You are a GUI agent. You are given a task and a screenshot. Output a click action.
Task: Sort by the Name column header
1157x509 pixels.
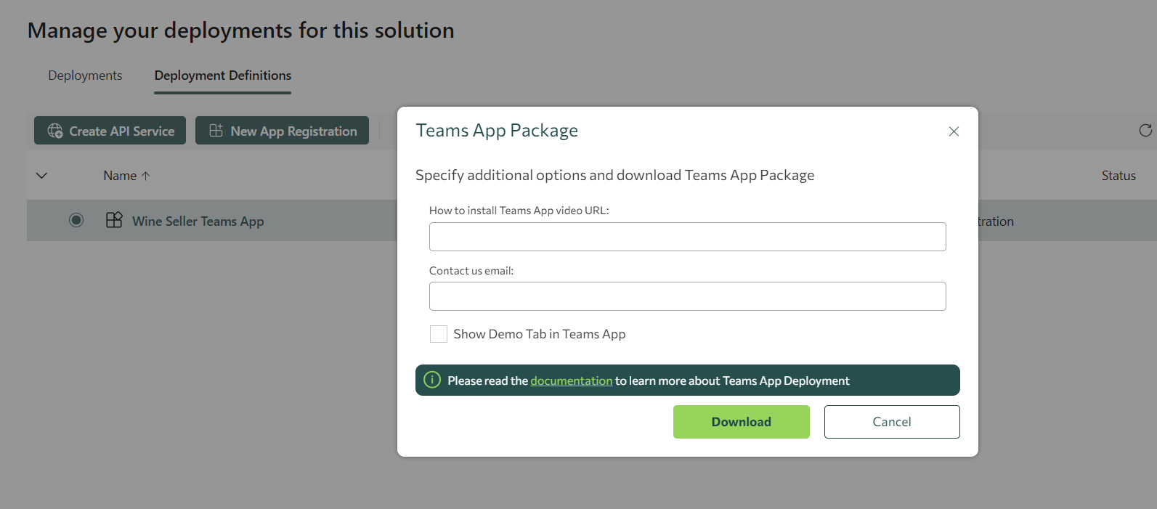120,176
